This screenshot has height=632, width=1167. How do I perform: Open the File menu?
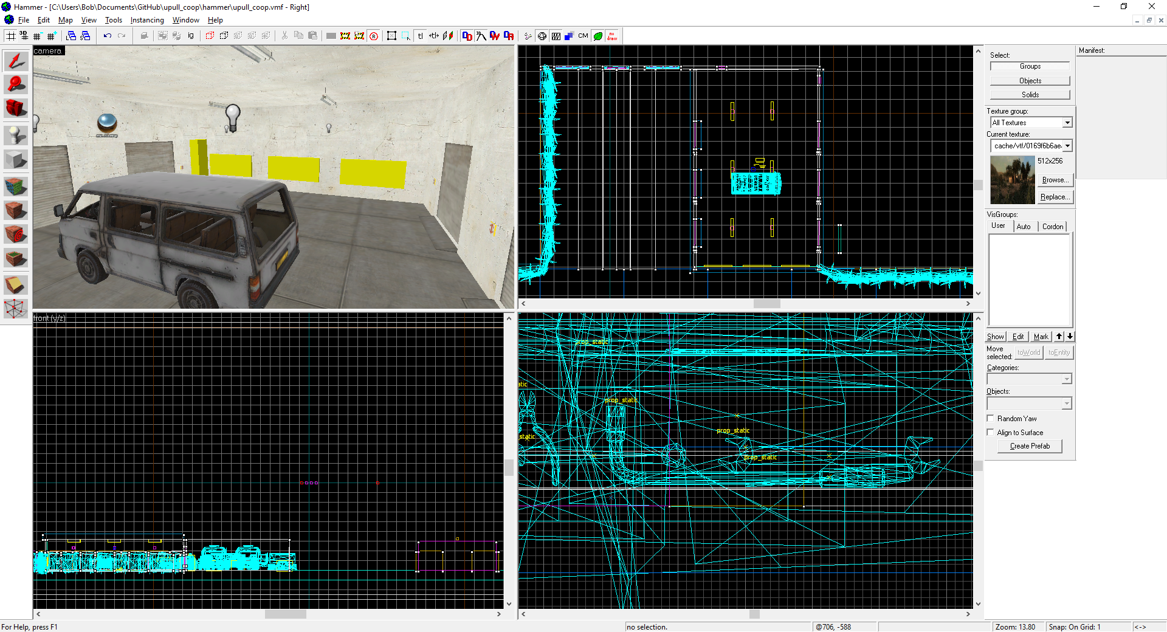(x=24, y=20)
